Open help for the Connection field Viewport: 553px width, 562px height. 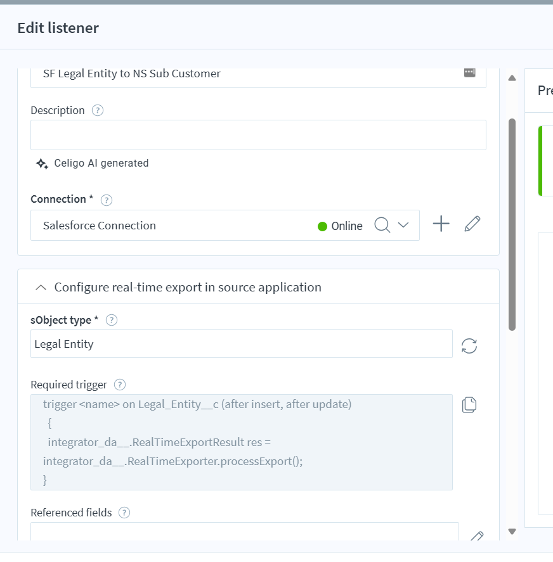tap(107, 200)
